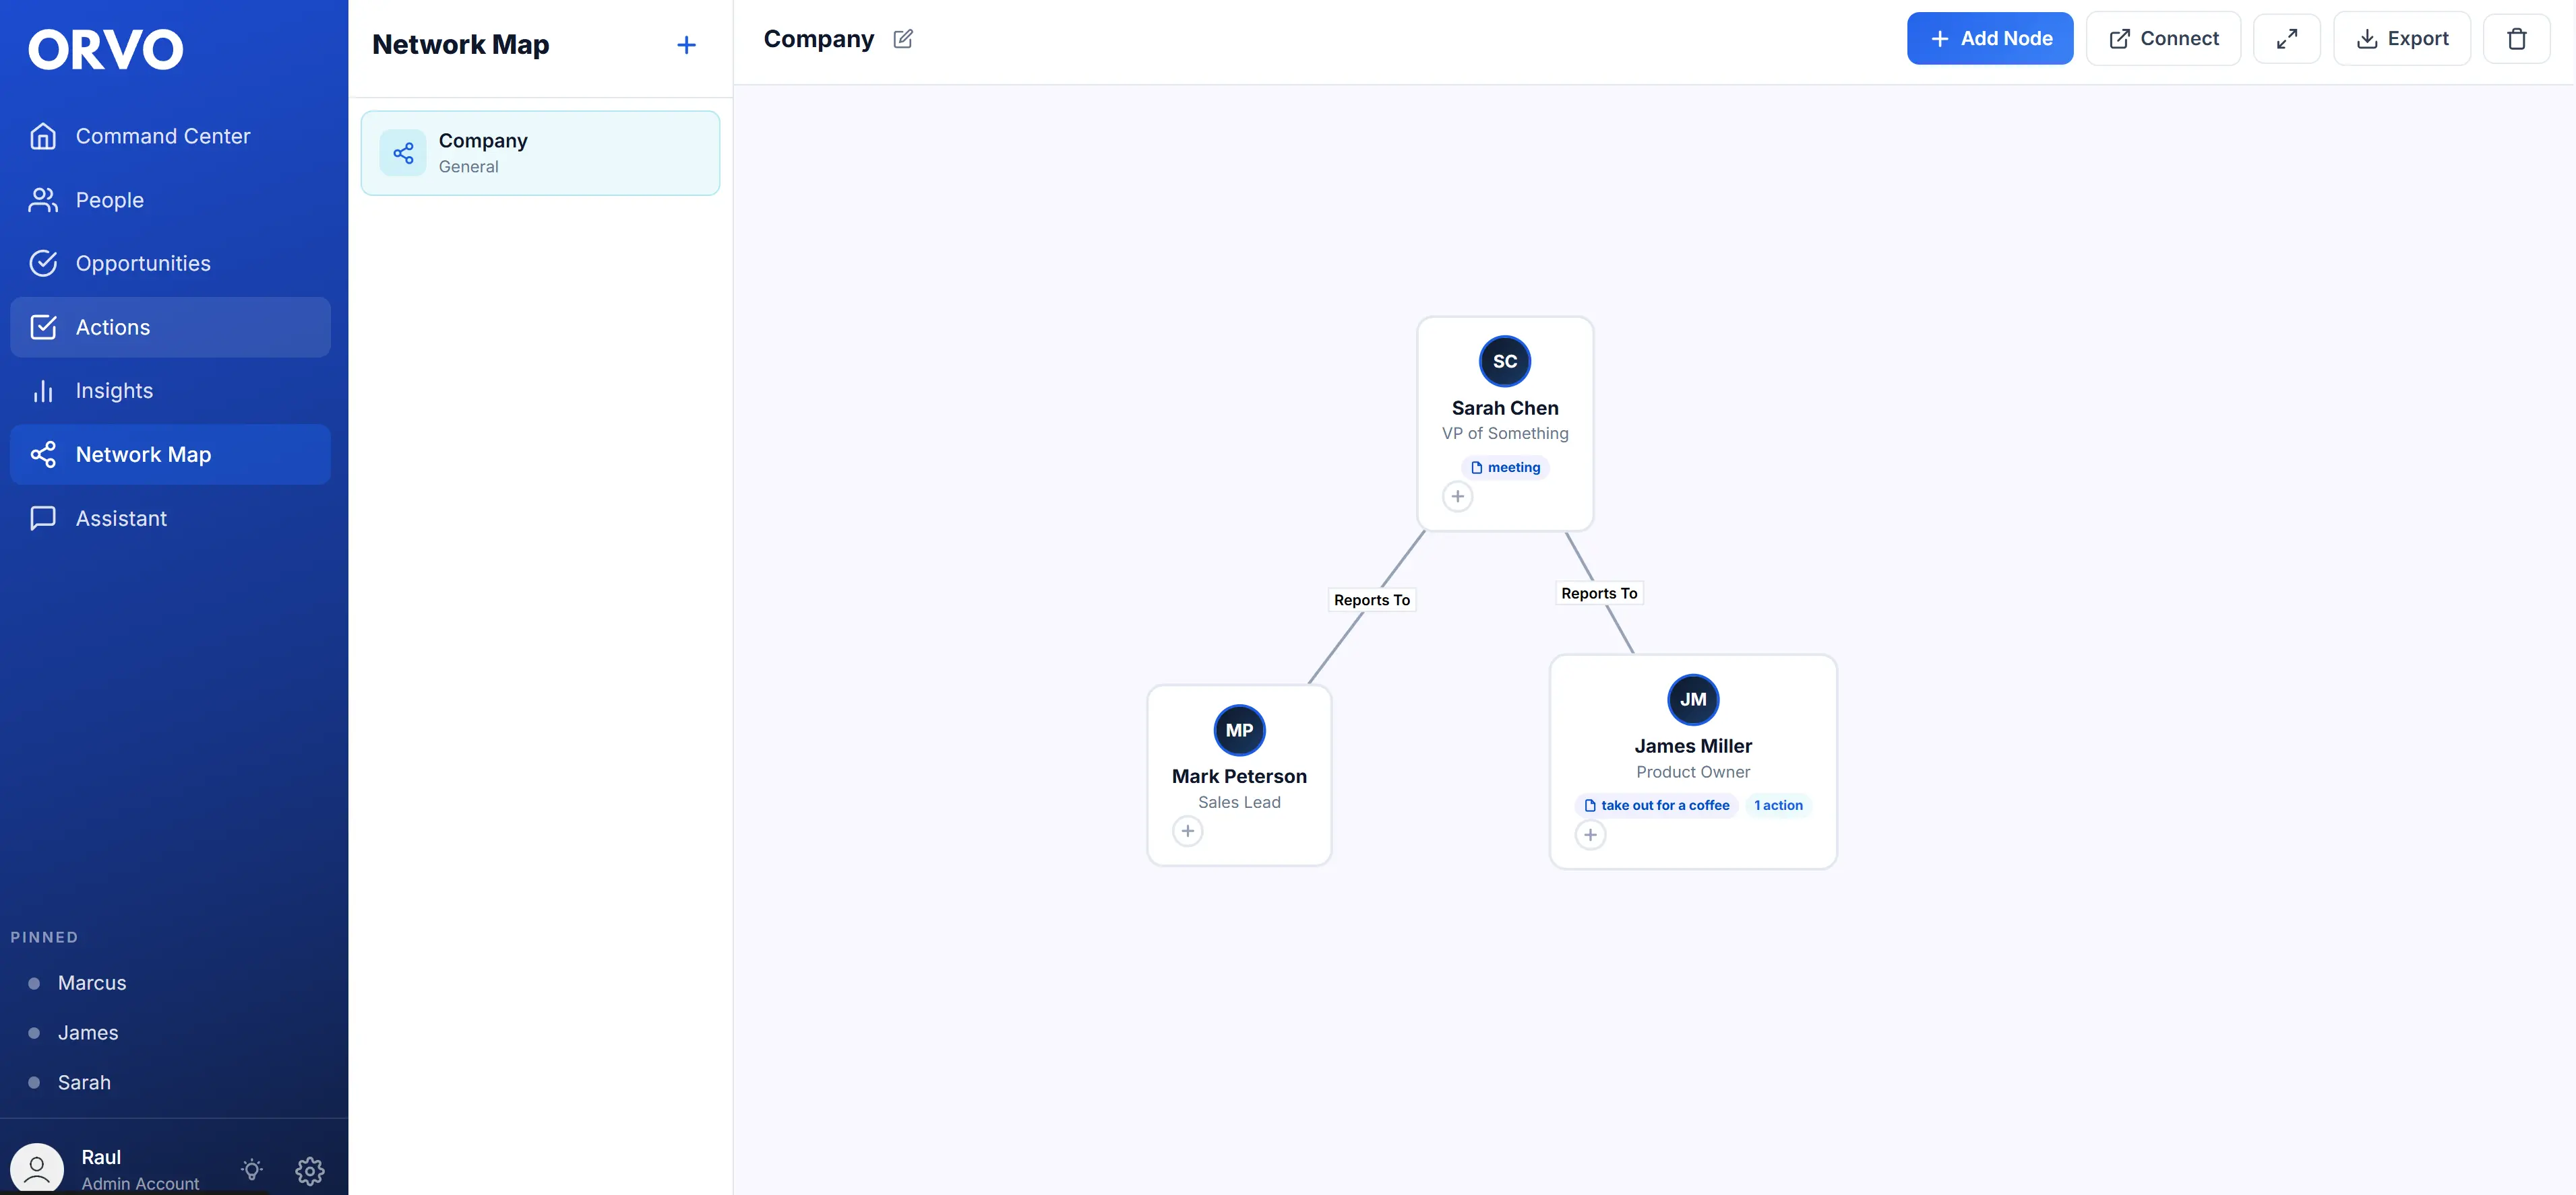Click the Add Node button
This screenshot has height=1195, width=2576.
coord(1990,38)
